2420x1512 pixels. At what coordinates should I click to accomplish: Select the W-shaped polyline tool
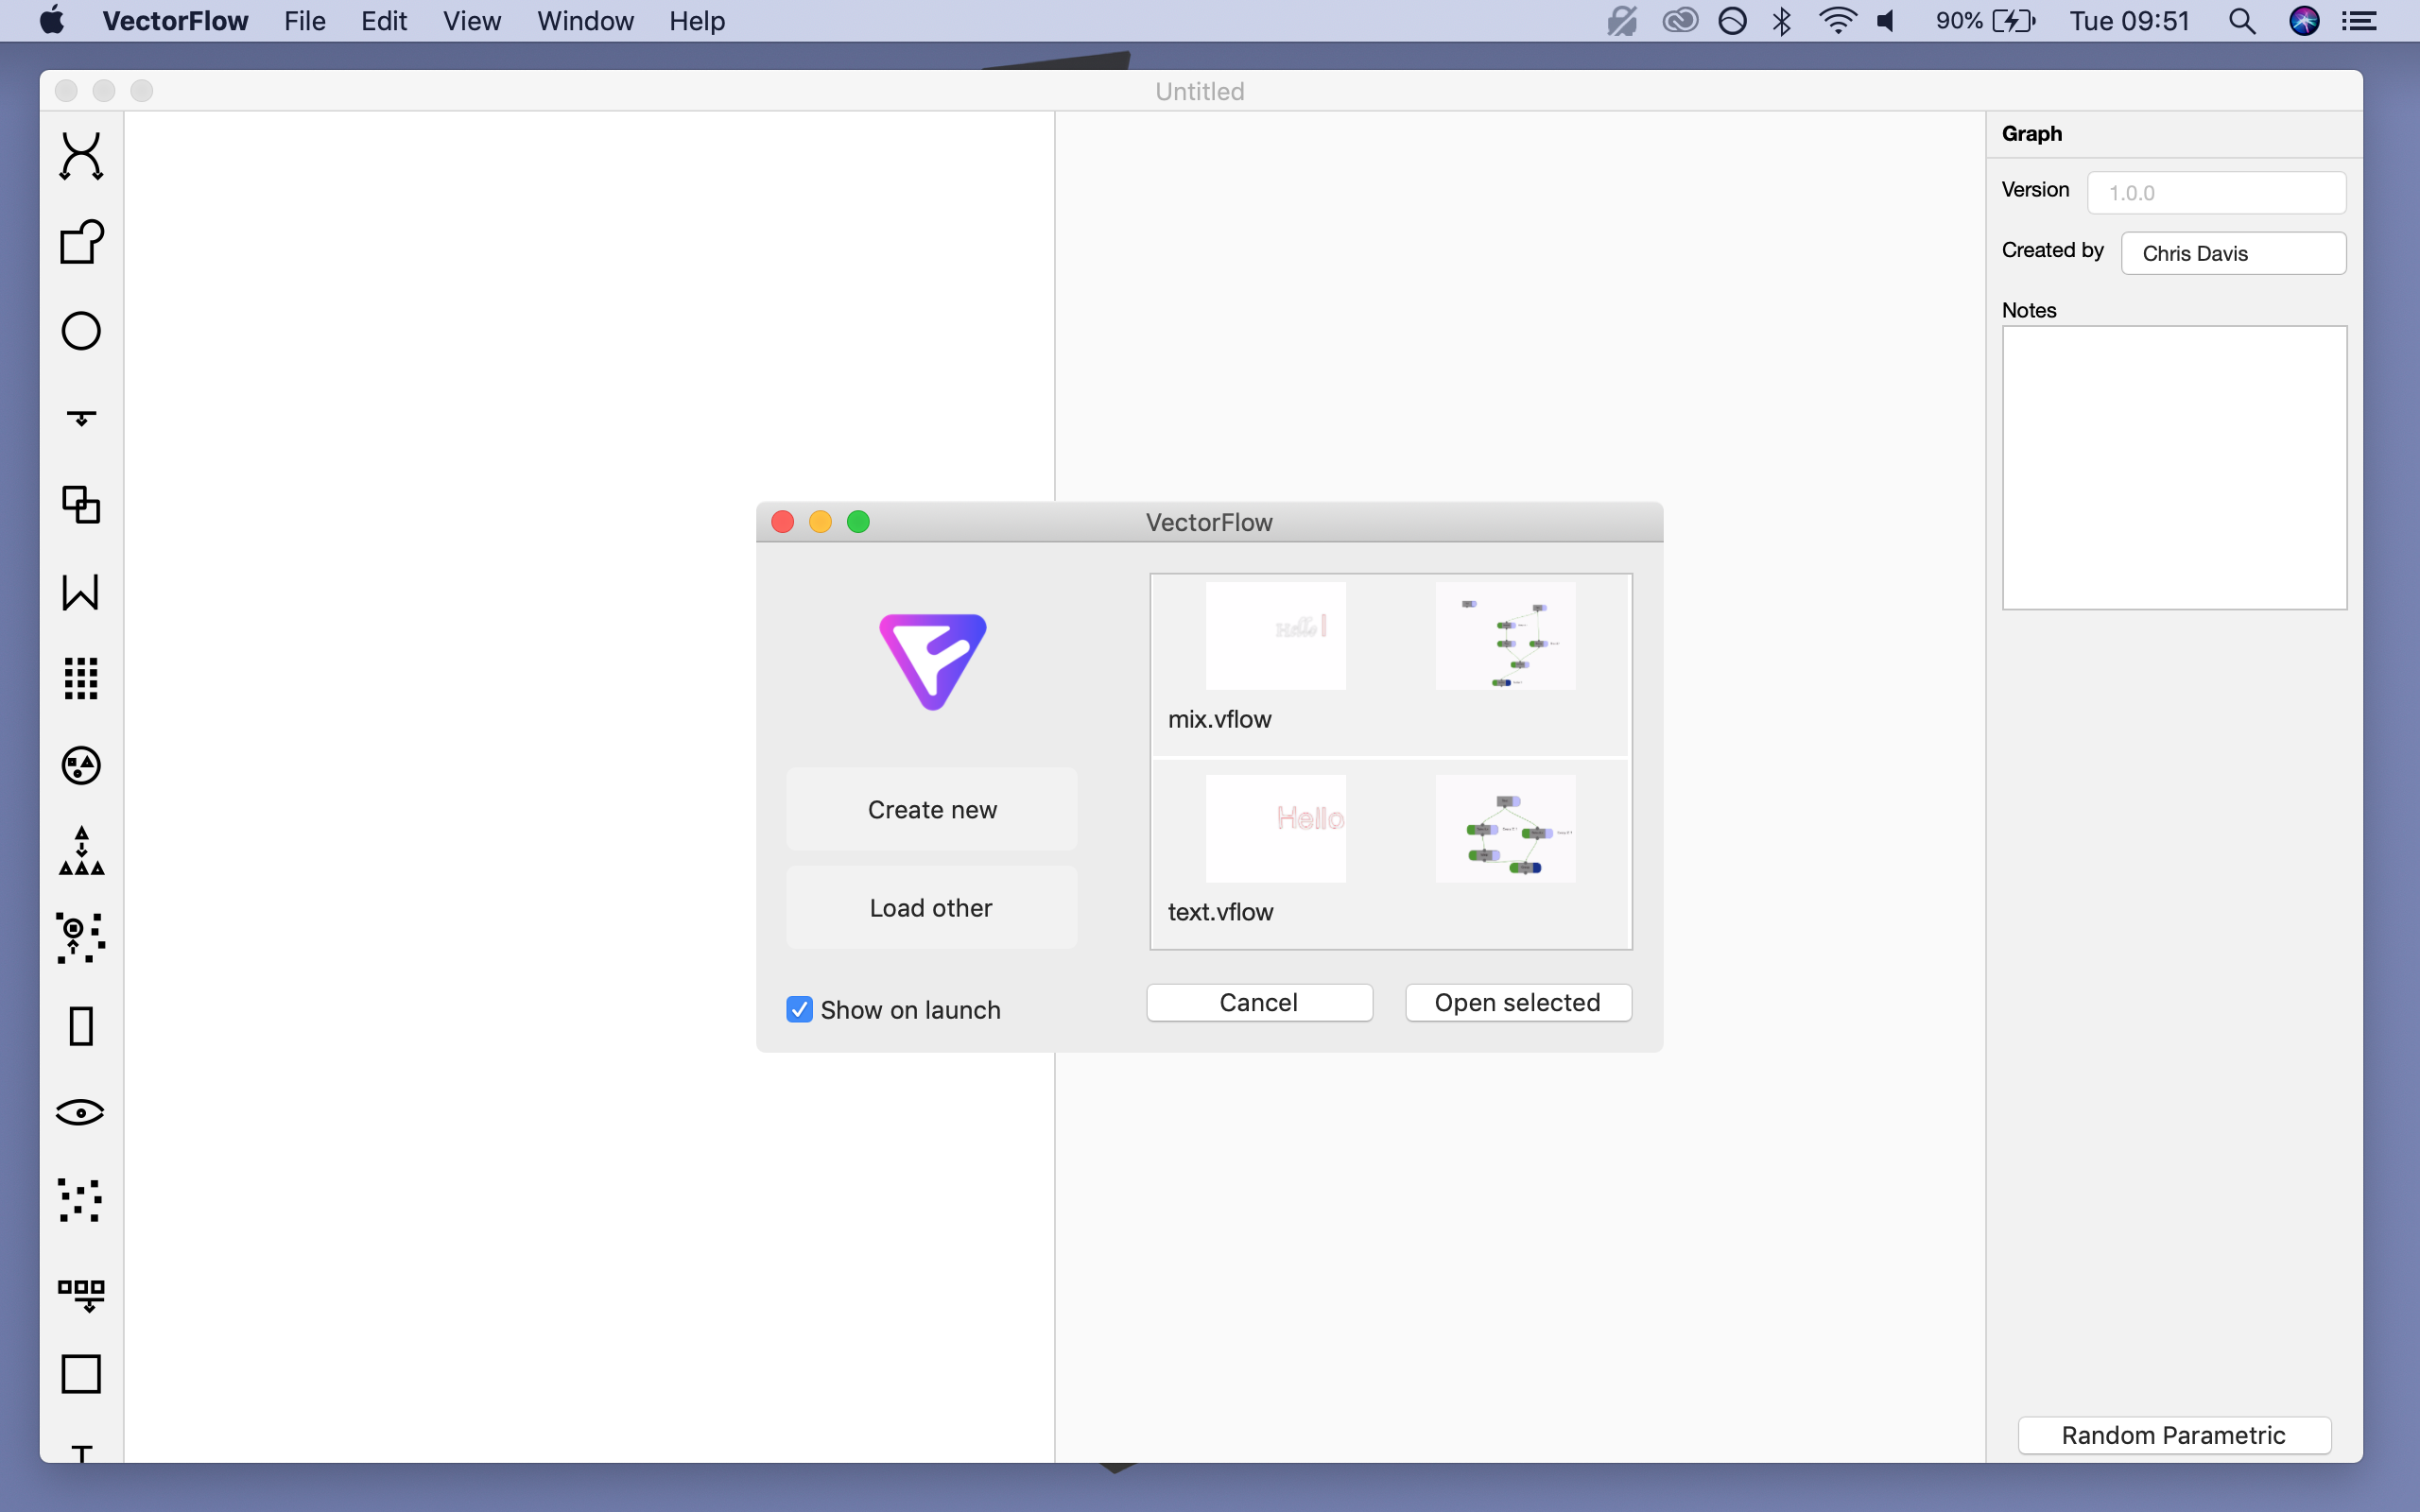[81, 591]
